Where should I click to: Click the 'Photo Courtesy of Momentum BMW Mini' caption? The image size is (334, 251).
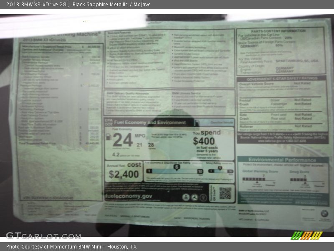54,247
